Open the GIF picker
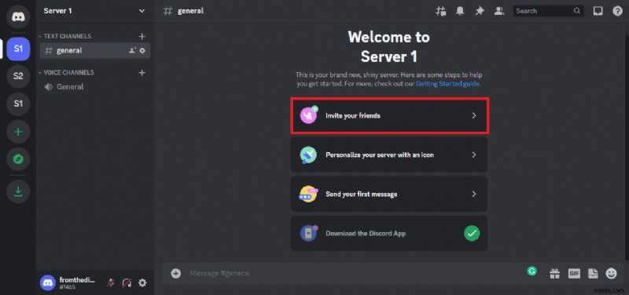629x295 pixels. pos(574,273)
